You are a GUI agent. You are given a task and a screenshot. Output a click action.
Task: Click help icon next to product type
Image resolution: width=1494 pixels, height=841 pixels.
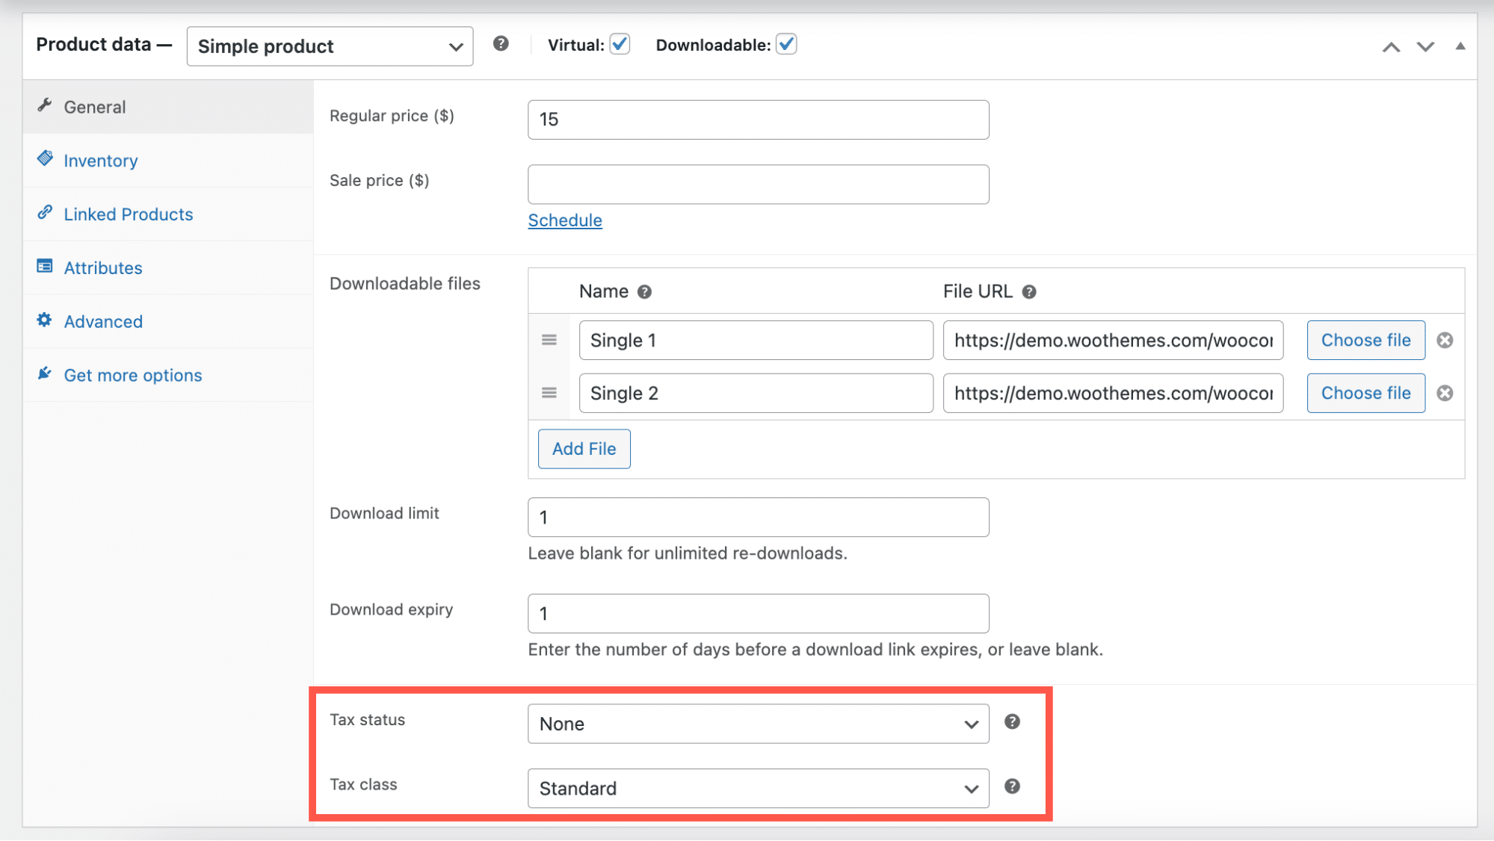pos(501,44)
